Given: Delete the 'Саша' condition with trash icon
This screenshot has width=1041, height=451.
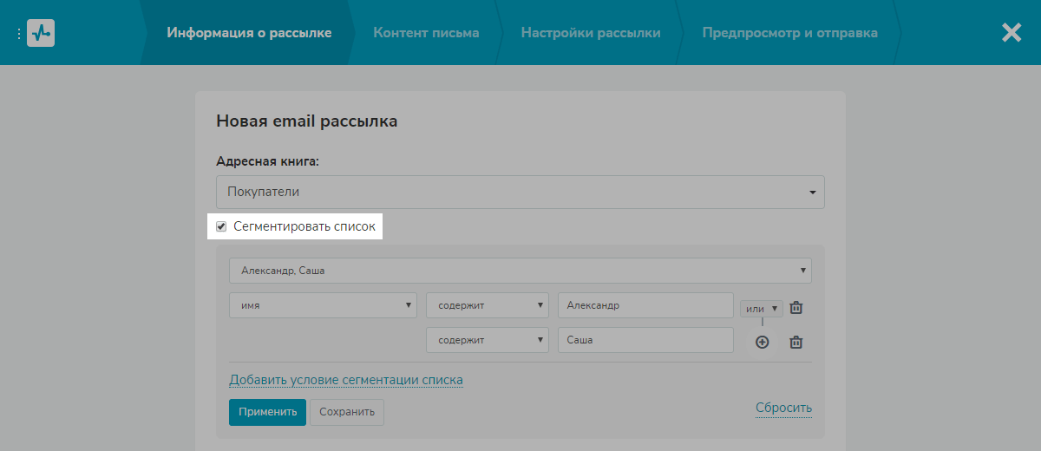Looking at the screenshot, I should tap(795, 342).
